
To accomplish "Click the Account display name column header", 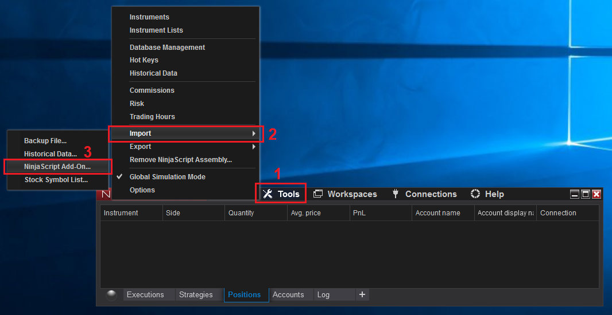I will [x=505, y=213].
